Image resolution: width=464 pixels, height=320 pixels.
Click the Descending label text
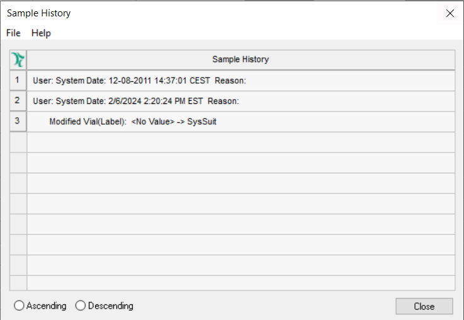111,306
